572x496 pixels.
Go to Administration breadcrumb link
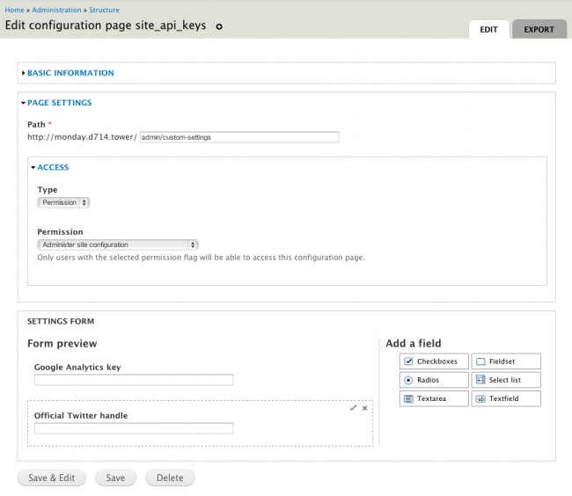[x=57, y=9]
